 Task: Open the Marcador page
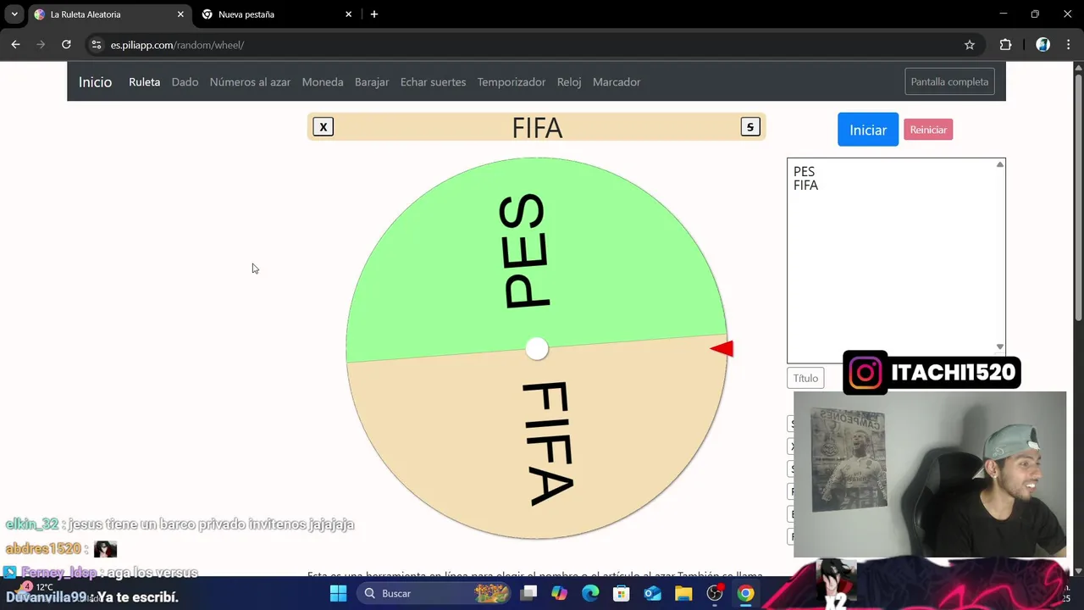[617, 82]
